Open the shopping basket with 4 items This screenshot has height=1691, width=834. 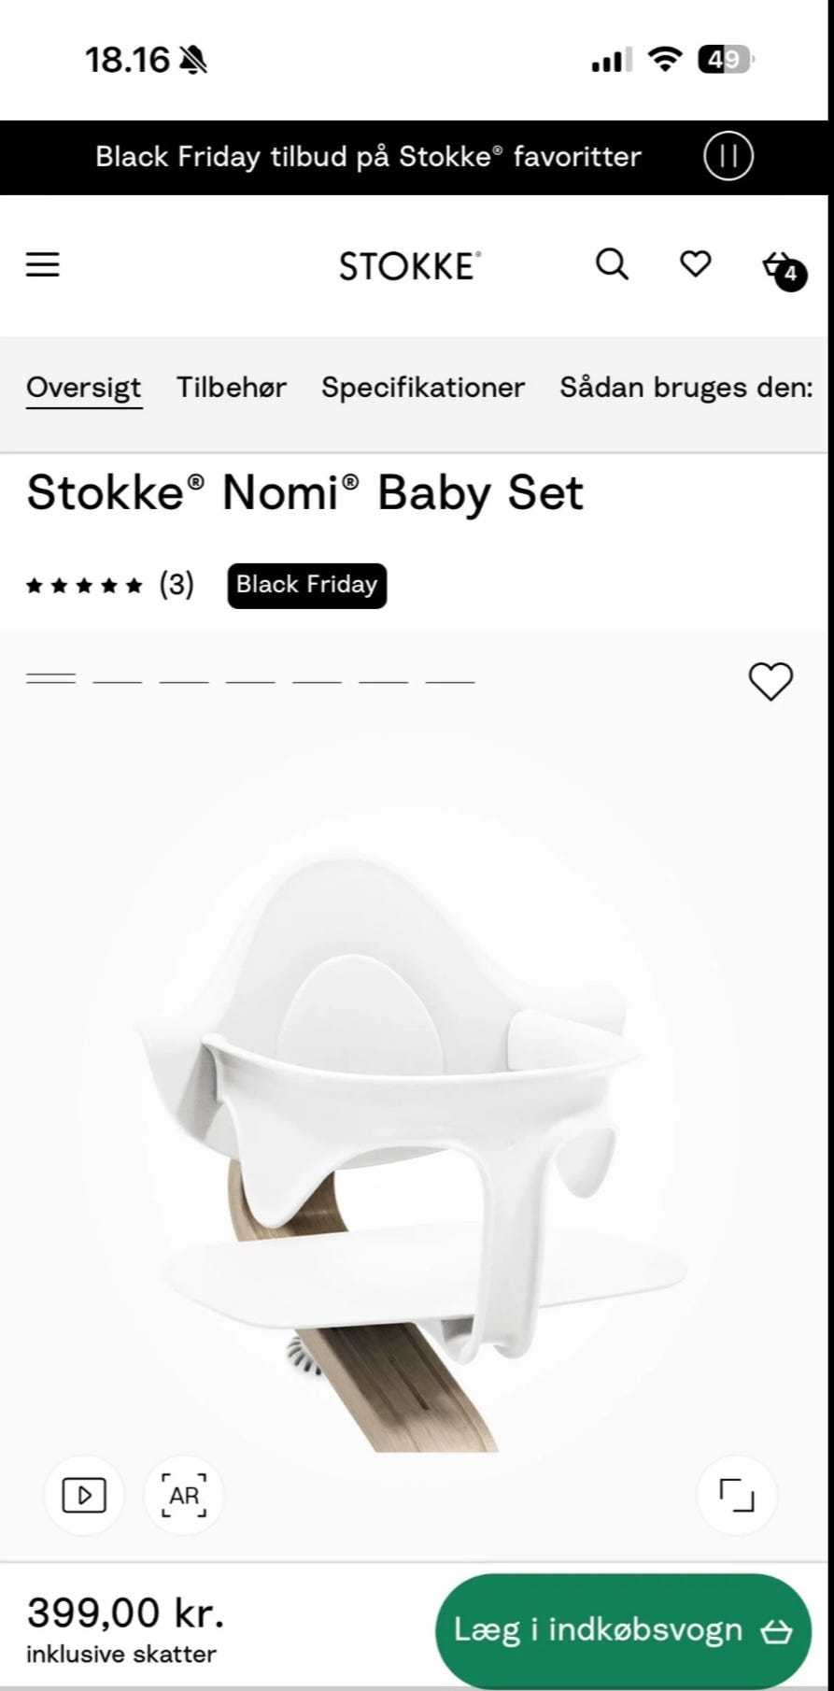pyautogui.click(x=781, y=268)
